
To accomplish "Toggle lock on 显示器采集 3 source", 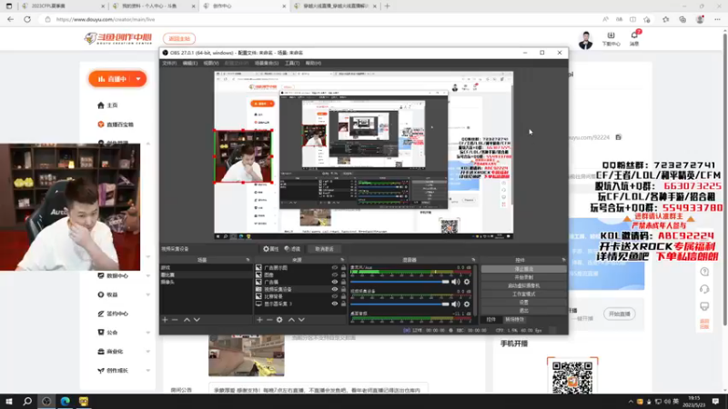I will click(x=343, y=304).
